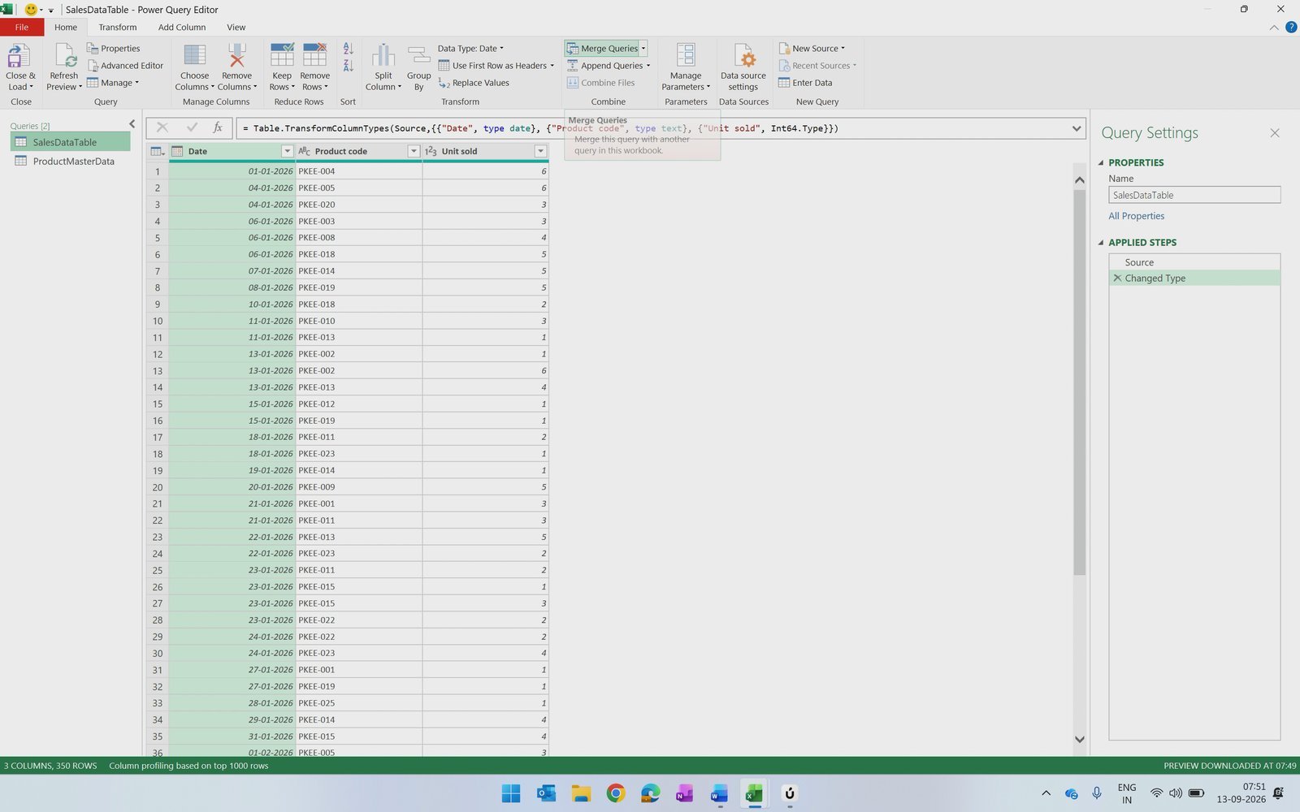This screenshot has width=1300, height=812.
Task: Open query Properties
Action: [x=114, y=49]
